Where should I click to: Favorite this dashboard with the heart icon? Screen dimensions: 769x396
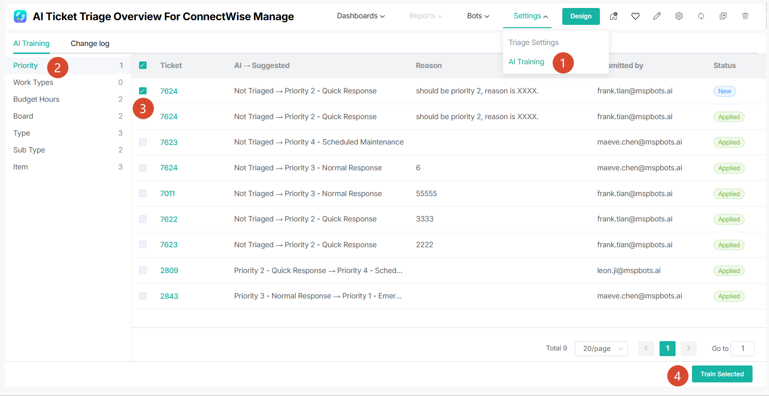click(x=635, y=16)
